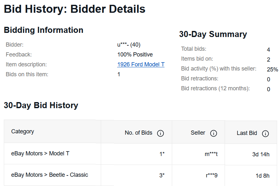Click info icon beside Seller header
The width and height of the screenshot is (280, 186).
(214, 133)
